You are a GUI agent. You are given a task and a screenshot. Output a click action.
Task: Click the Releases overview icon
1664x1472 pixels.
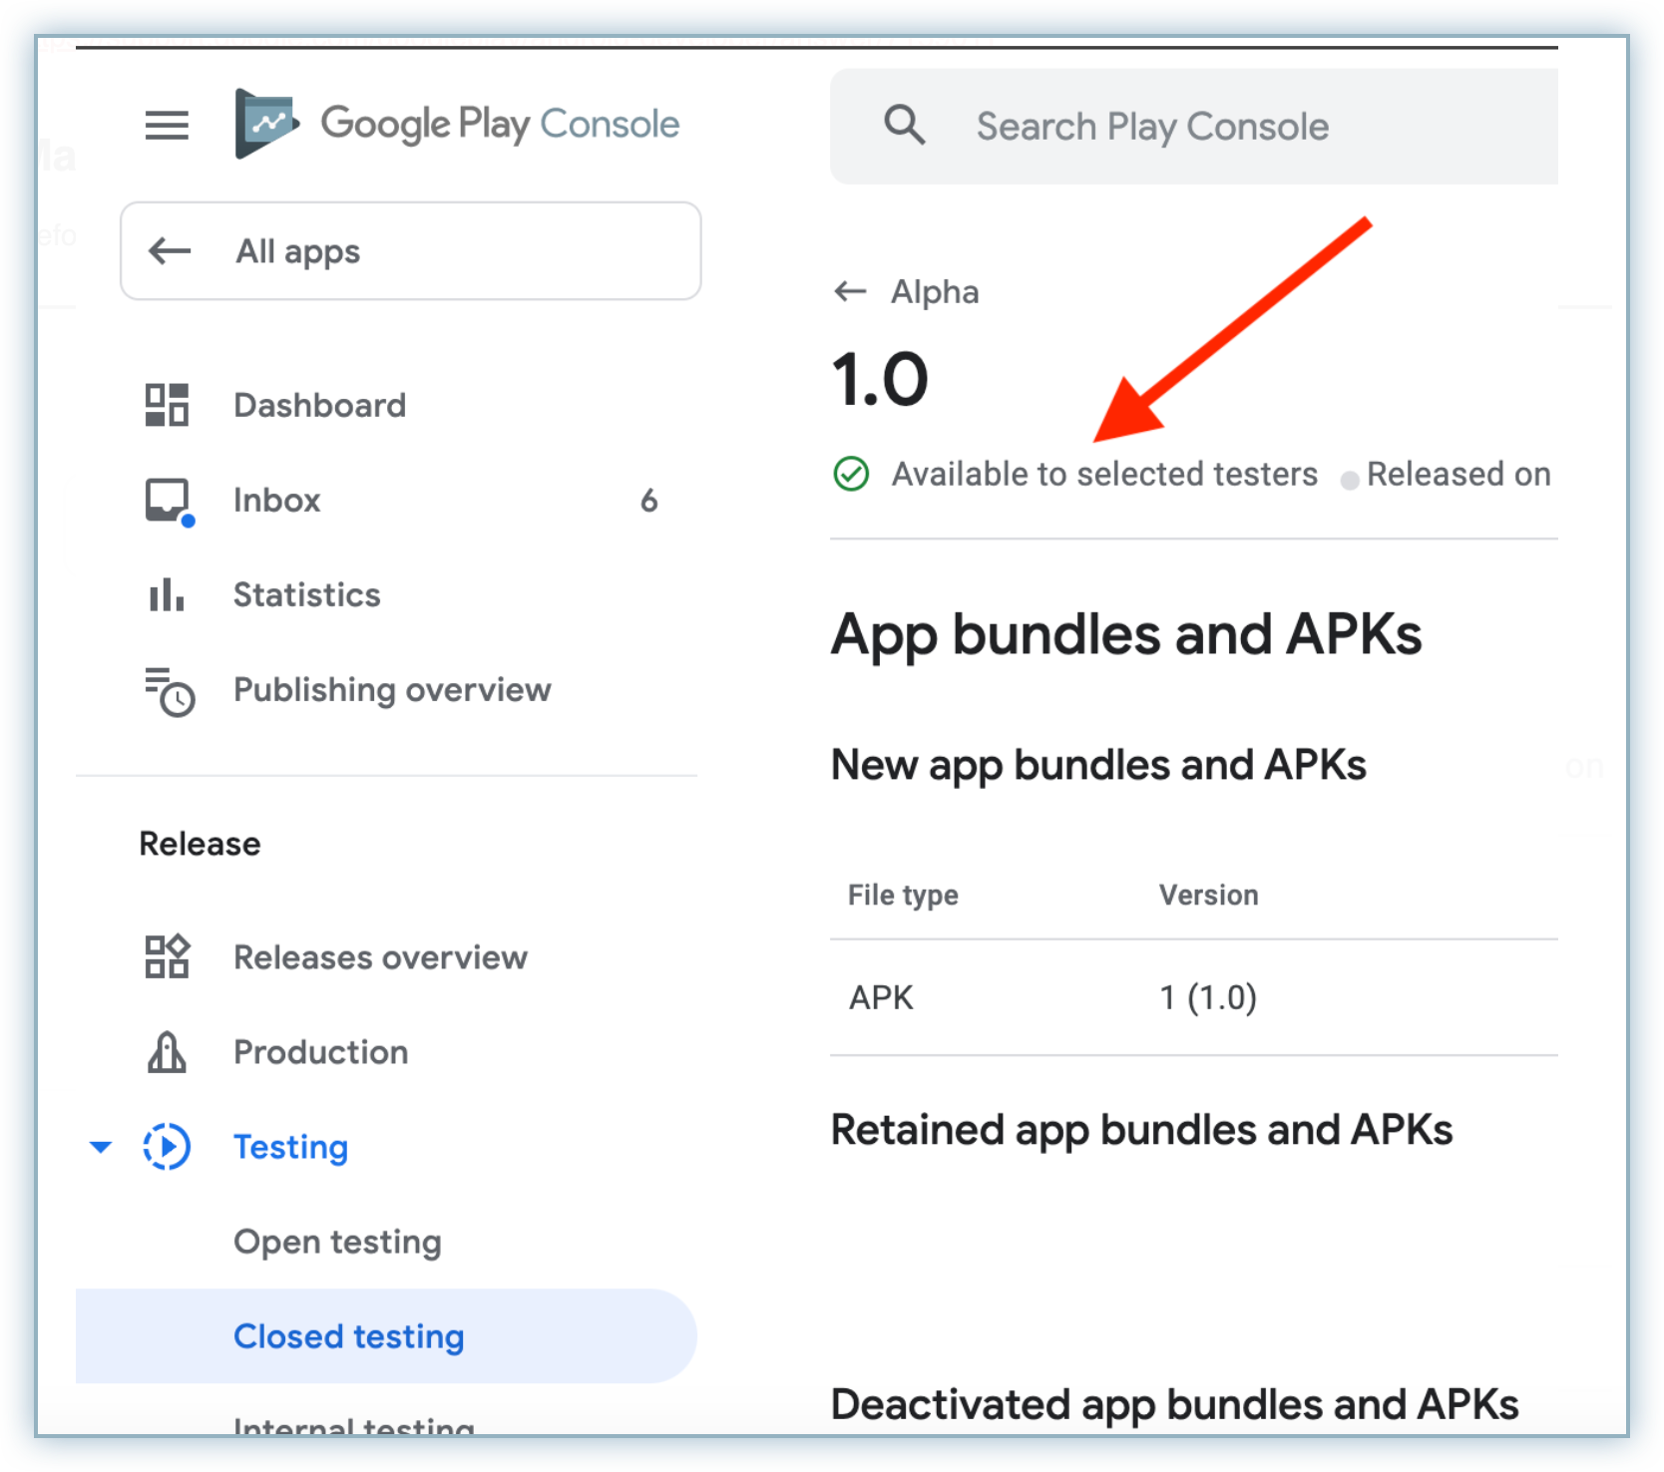pyautogui.click(x=167, y=957)
